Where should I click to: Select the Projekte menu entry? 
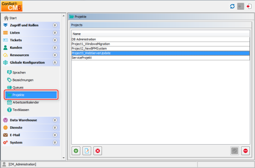pyautogui.click(x=31, y=95)
